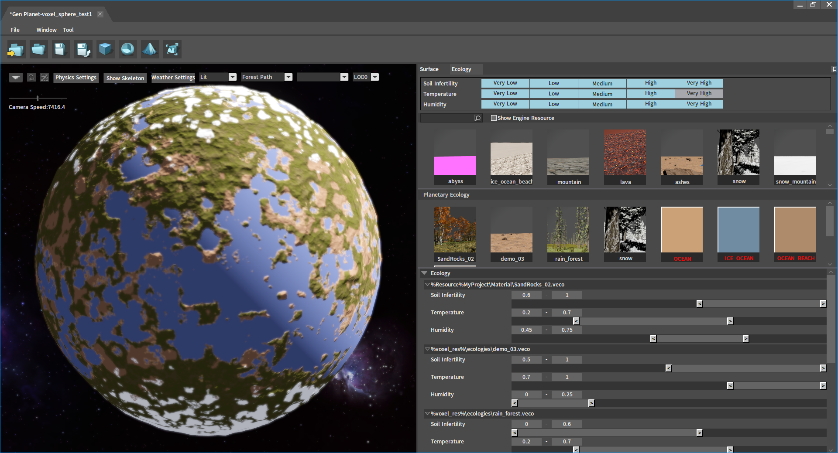Toggle Soil Infertility Very High filter
The height and width of the screenshot is (453, 838).
[x=699, y=83]
